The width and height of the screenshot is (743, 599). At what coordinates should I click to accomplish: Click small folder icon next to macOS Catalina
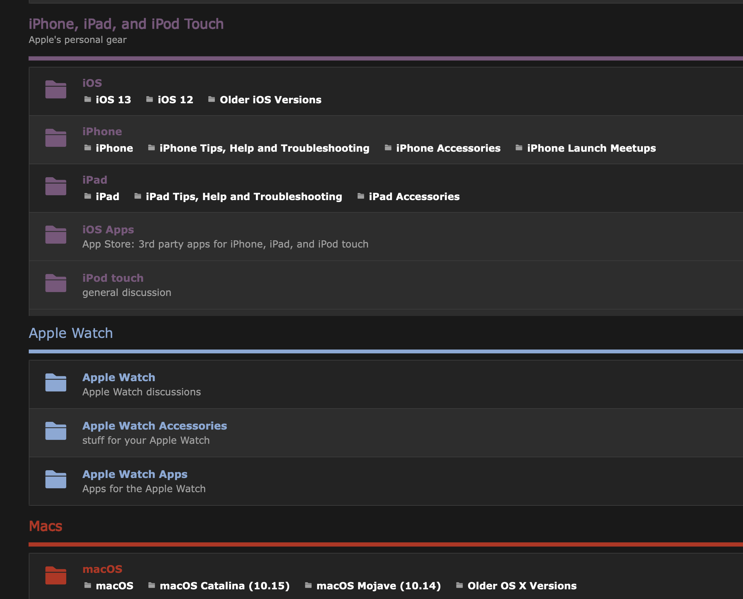pos(152,585)
